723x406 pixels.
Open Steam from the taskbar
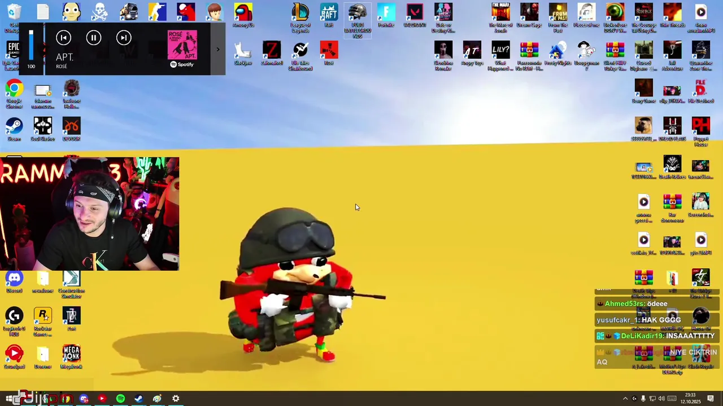pos(138,399)
